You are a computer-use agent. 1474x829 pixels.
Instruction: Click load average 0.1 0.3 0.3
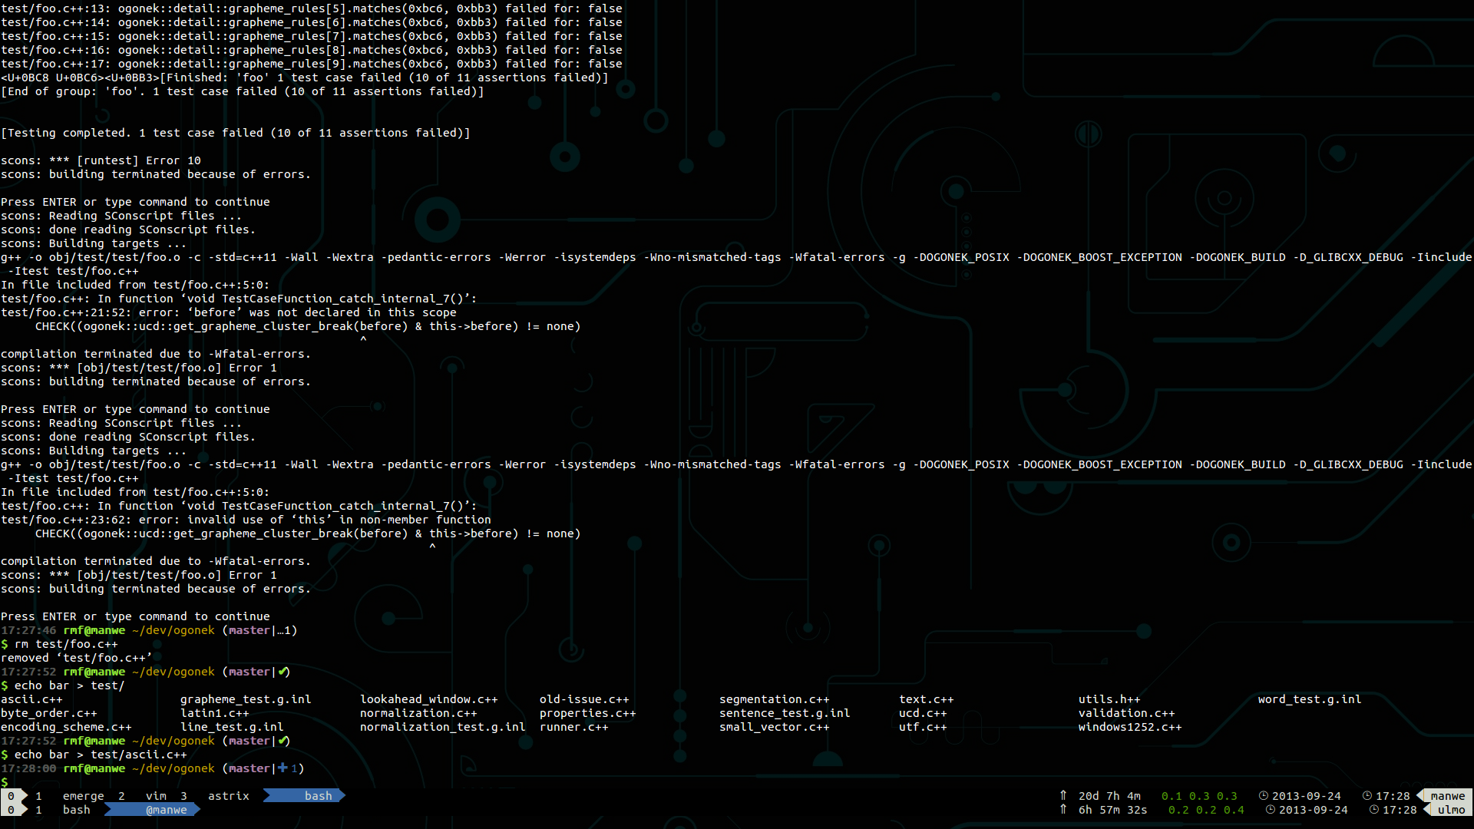tap(1199, 796)
